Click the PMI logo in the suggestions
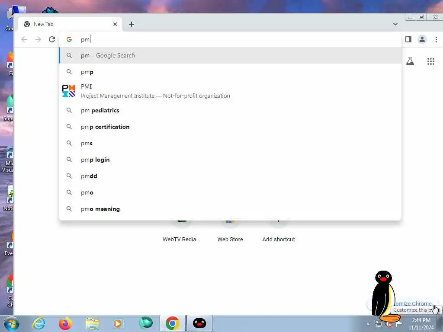The width and height of the screenshot is (443, 332). click(x=69, y=91)
